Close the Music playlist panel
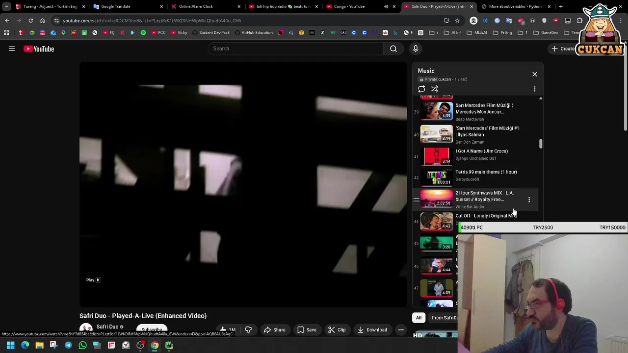 [x=535, y=74]
